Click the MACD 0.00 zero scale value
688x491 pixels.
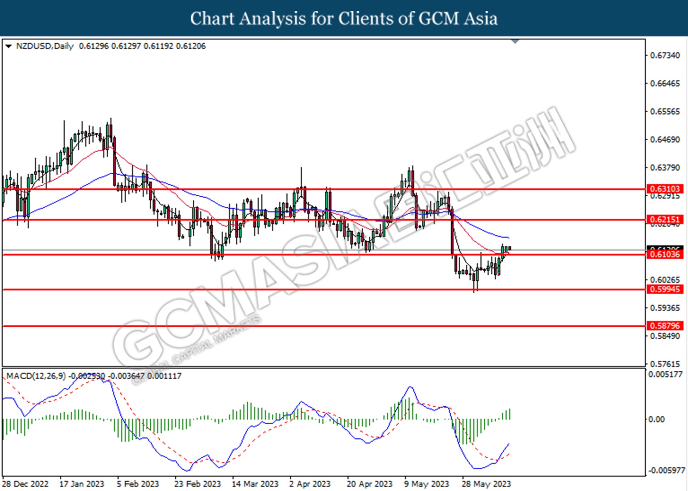coord(656,419)
